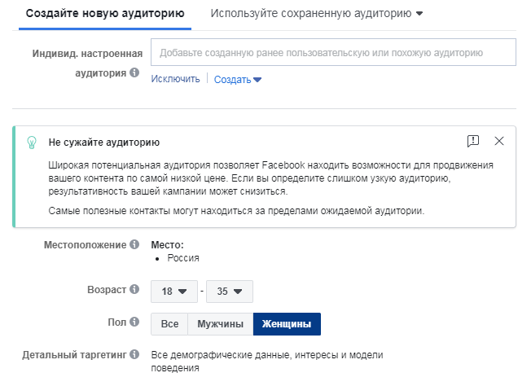Click the Россия location entry
Viewport: 518px width, 386px height.
183,258
